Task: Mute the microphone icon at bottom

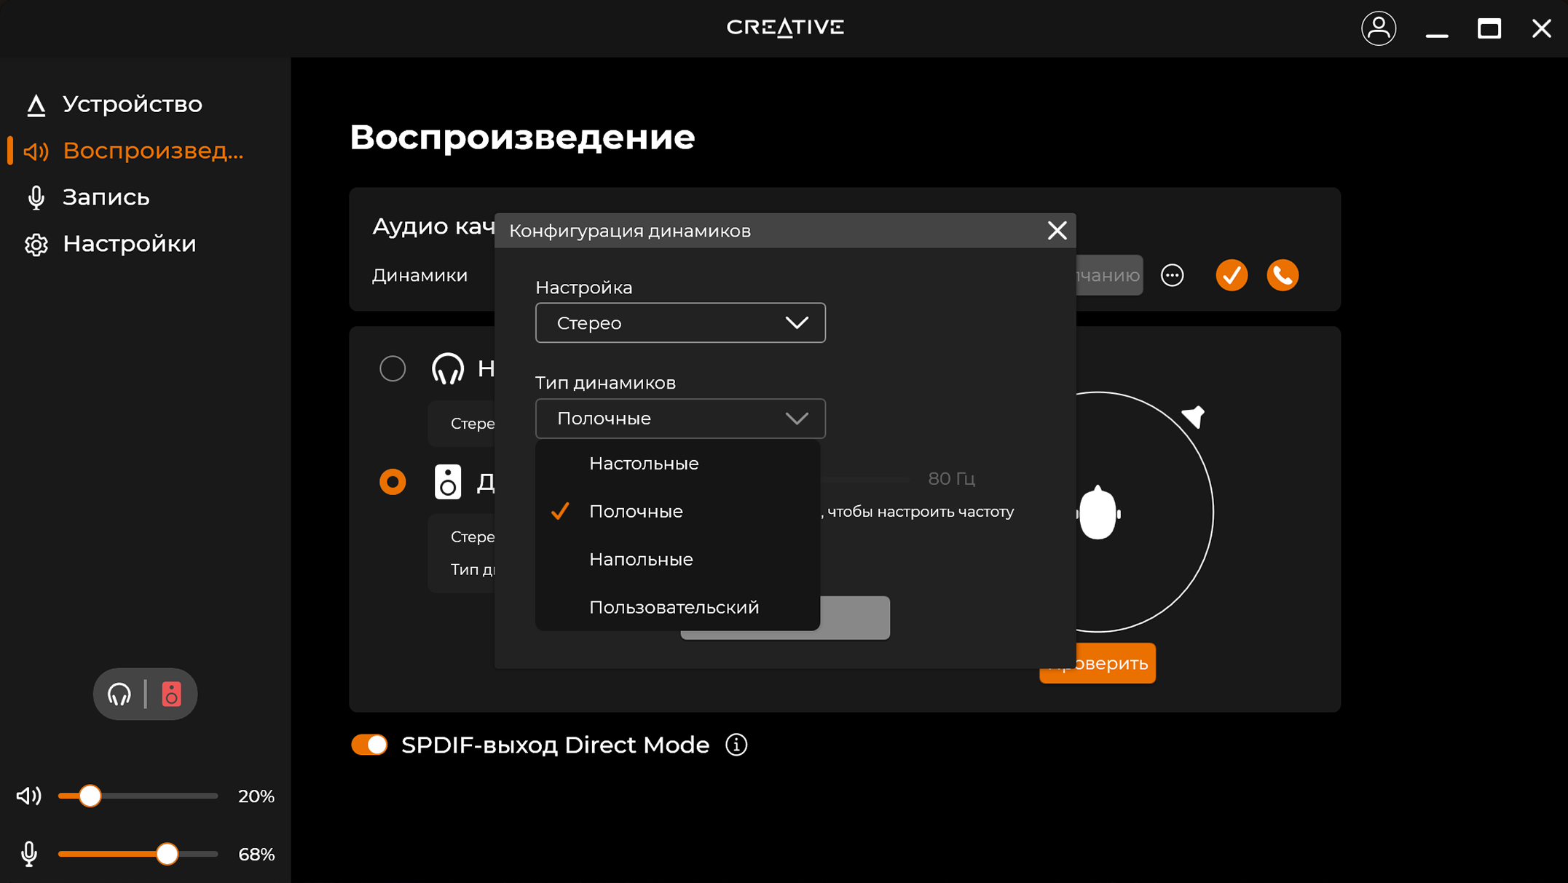Action: 29,853
